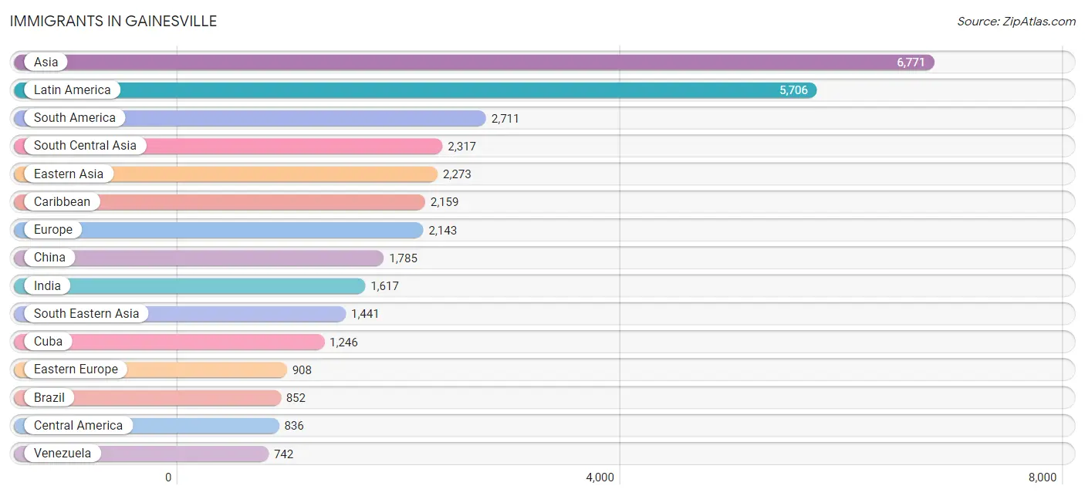Click the Venezuela bar label

62,454
